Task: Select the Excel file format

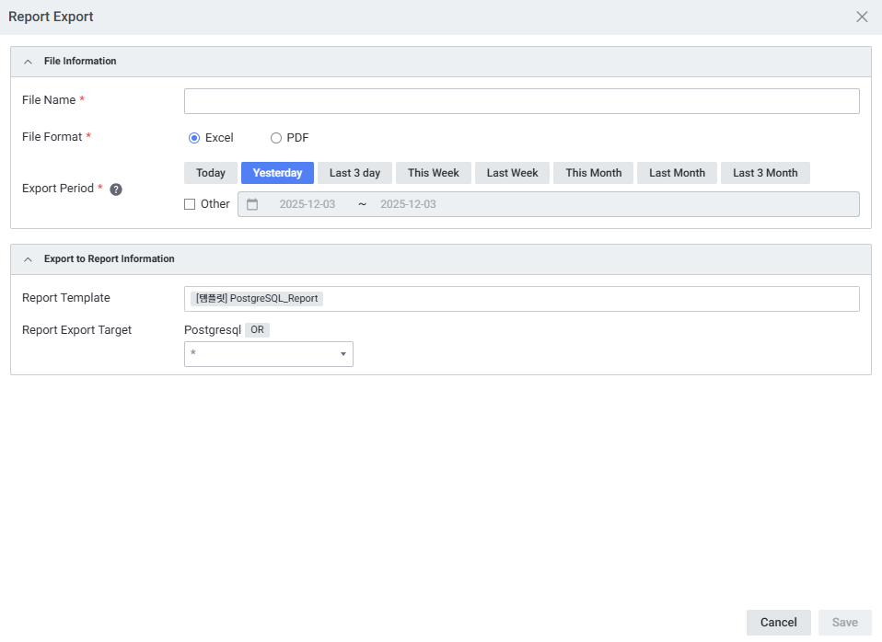Action: pos(194,138)
